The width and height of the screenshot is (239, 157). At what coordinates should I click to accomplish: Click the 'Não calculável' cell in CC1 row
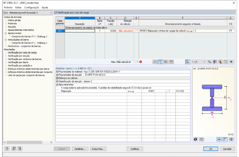tap(125, 31)
